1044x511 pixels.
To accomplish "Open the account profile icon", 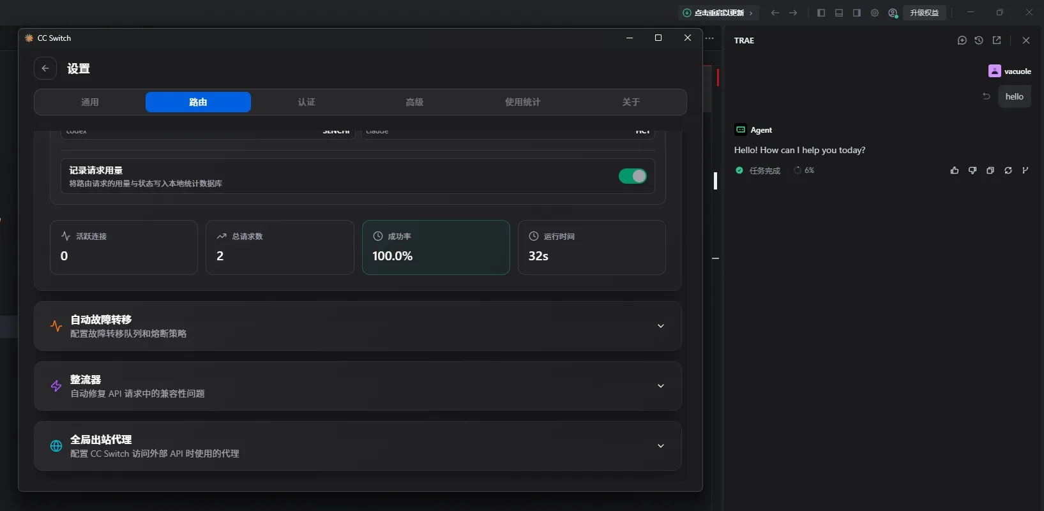I will coord(893,13).
